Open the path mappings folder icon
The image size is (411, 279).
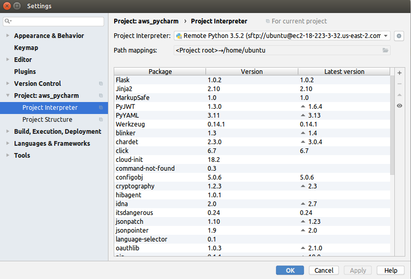coord(385,50)
